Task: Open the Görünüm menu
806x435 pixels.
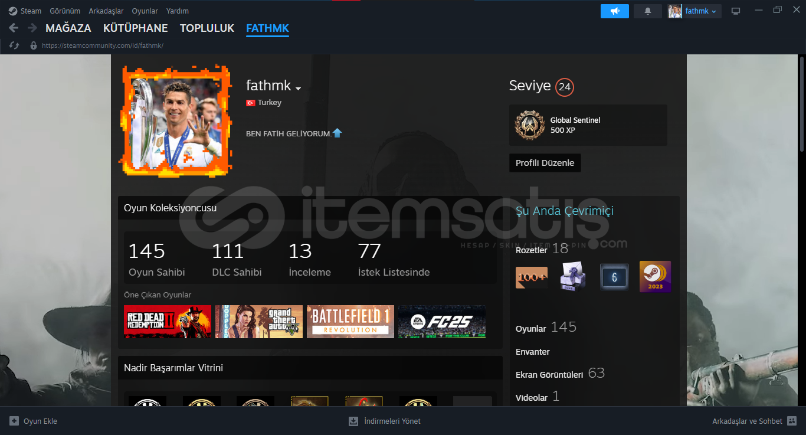Action: pos(65,11)
